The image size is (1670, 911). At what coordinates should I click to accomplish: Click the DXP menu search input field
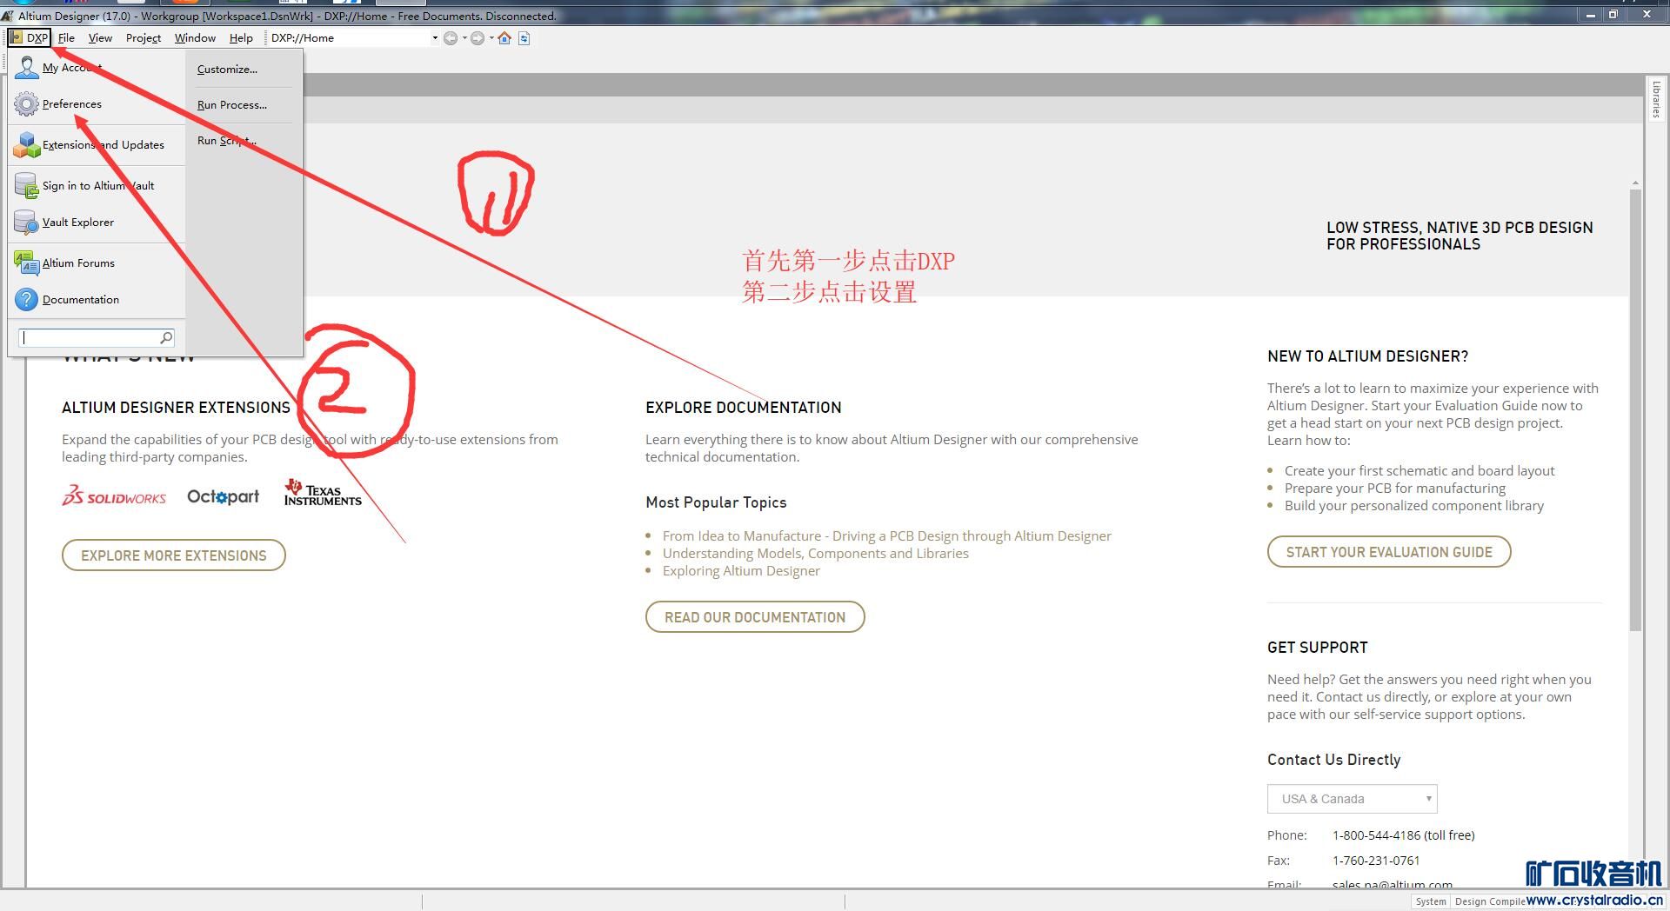pyautogui.click(x=89, y=337)
